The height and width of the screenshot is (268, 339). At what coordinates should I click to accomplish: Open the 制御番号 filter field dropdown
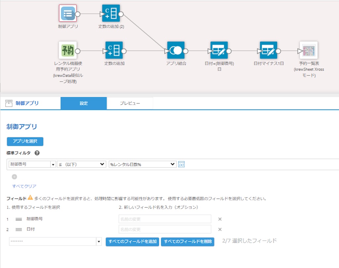click(32, 164)
